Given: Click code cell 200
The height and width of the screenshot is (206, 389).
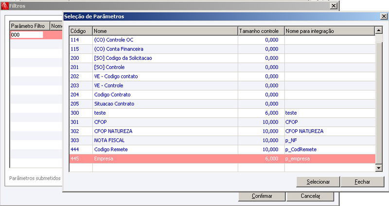Looking at the screenshot, I should pos(81,58).
